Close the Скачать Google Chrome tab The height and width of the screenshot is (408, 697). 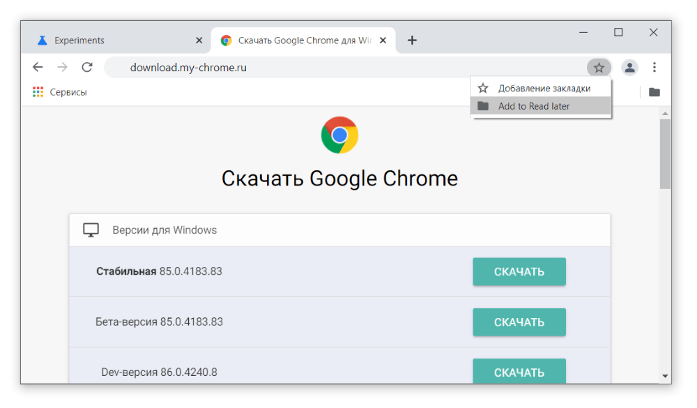383,40
